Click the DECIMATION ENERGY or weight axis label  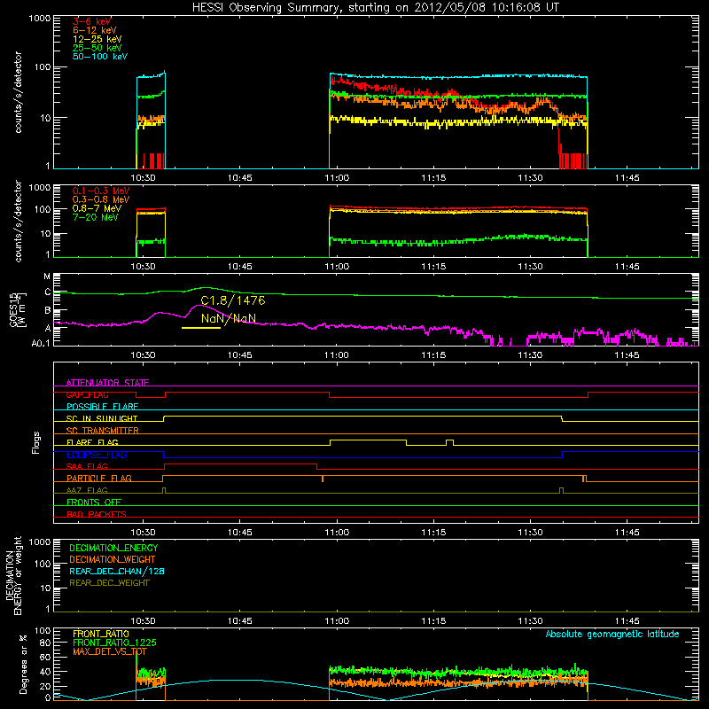13,575
